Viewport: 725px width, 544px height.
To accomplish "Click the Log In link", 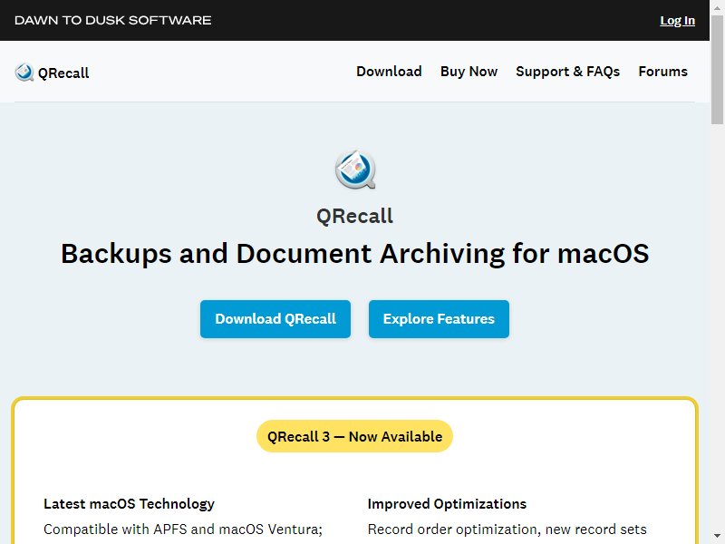I will (x=677, y=20).
